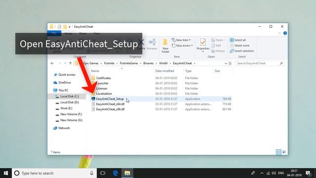Select New Volume (G:) drive
316x178 pixels.
(69, 120)
